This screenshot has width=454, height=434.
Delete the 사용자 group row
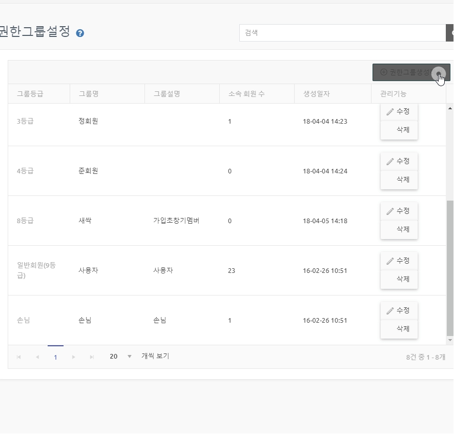pyautogui.click(x=399, y=279)
